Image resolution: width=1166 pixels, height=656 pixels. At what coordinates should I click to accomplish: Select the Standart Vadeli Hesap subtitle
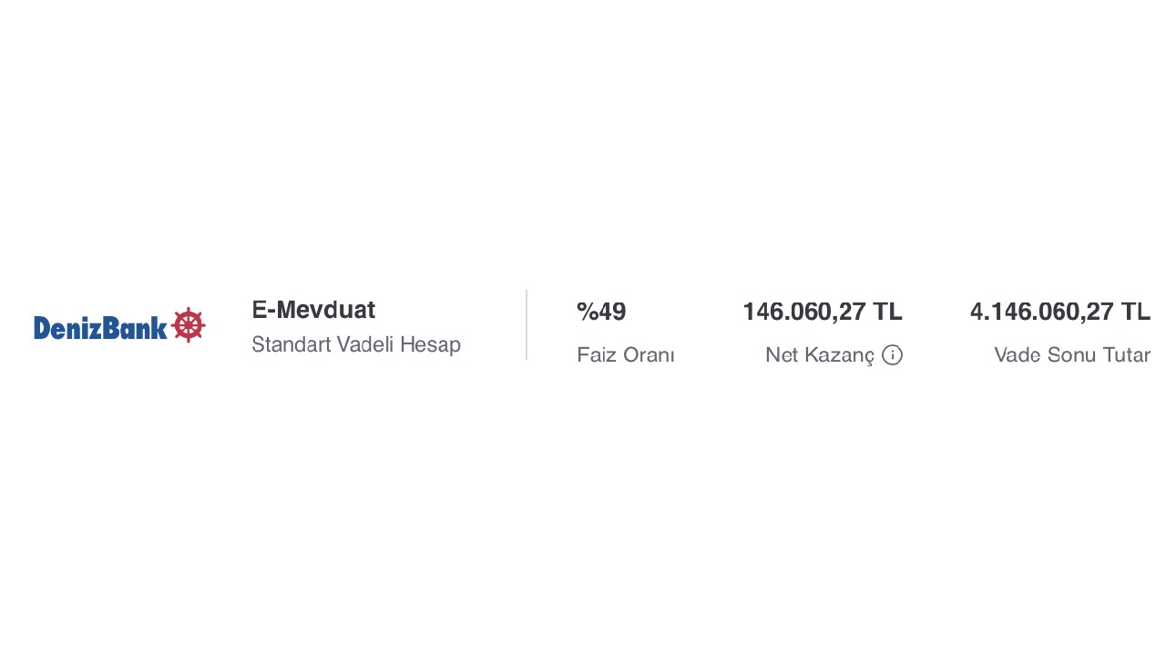[356, 344]
